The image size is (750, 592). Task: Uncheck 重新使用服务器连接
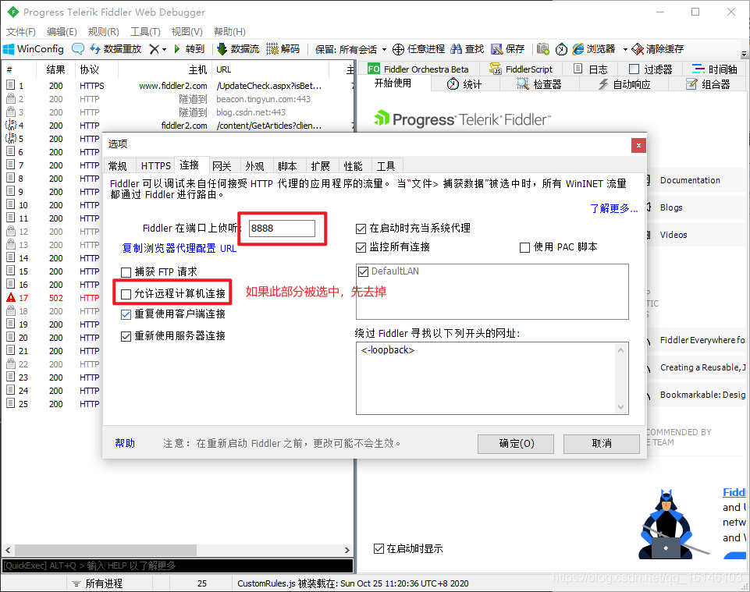click(x=126, y=337)
